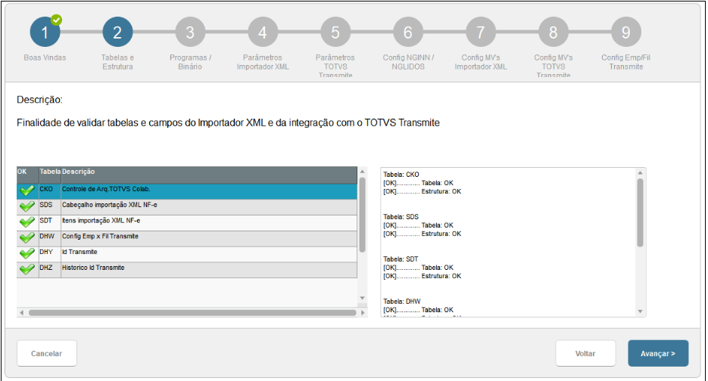Click the Finalidade de validar tabelas description text

[228, 122]
